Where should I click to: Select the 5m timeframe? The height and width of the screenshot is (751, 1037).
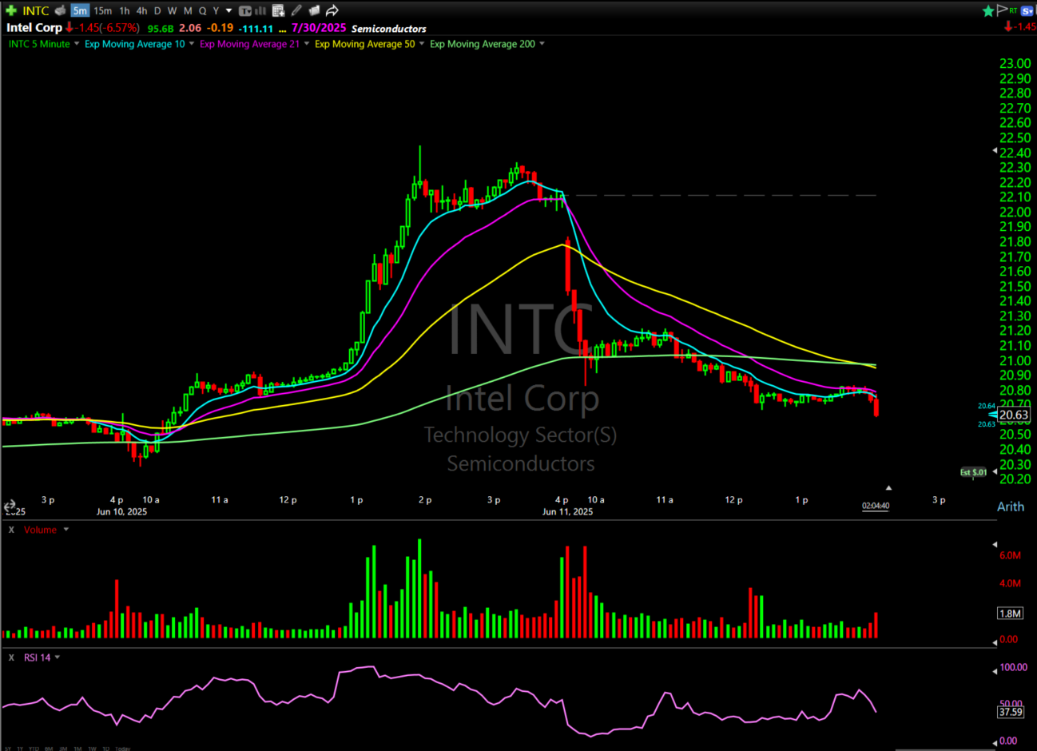[x=80, y=10]
